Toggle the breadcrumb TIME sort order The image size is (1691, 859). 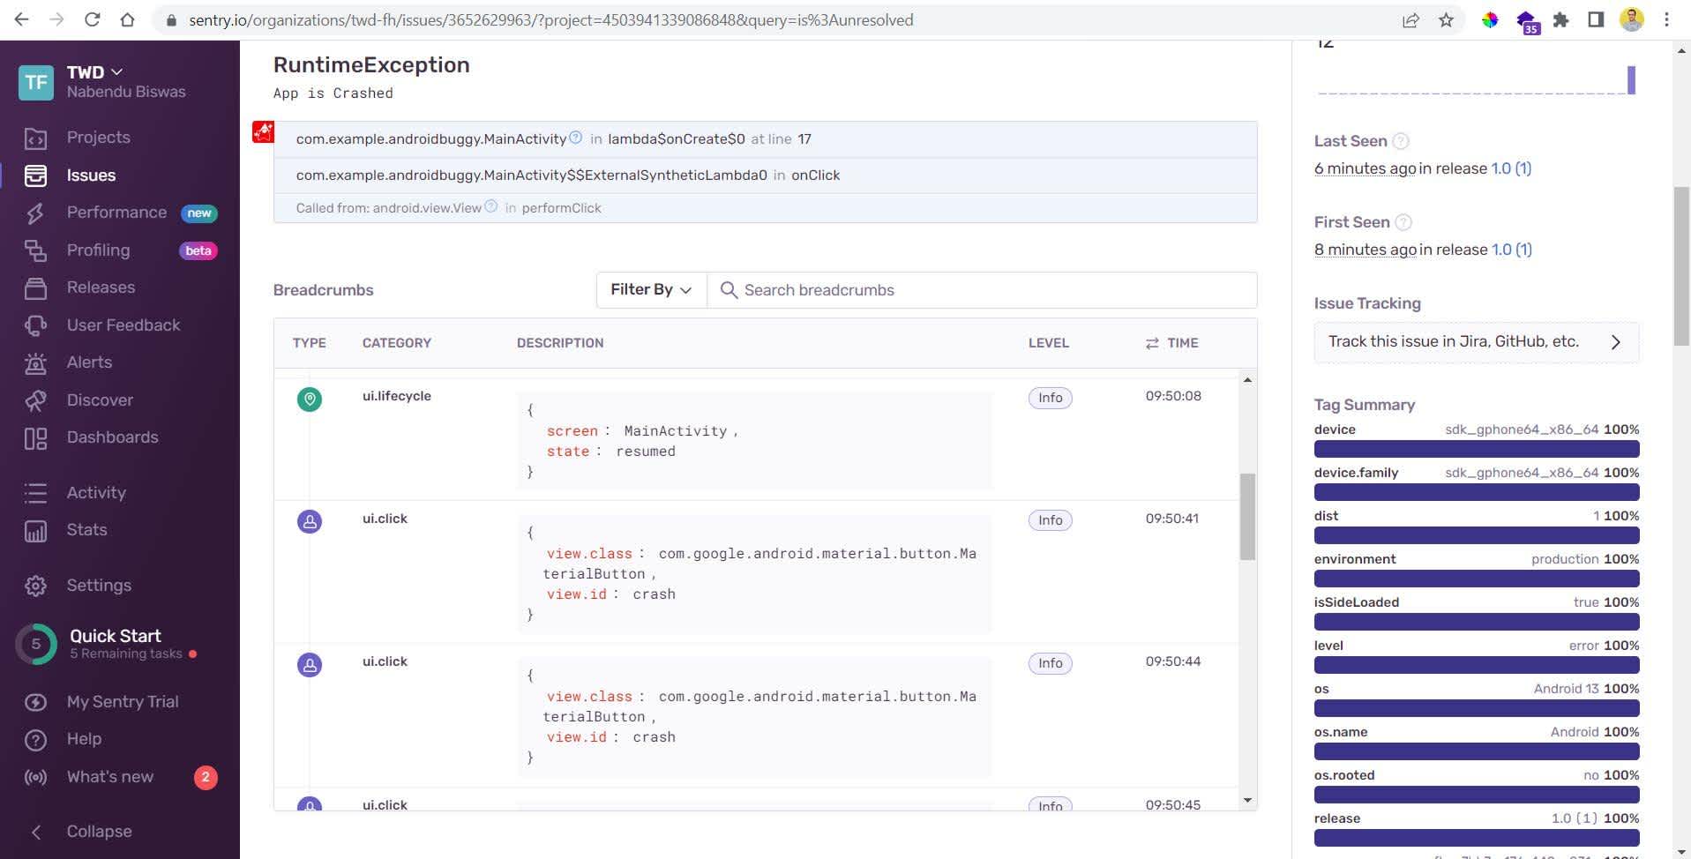1171,343
